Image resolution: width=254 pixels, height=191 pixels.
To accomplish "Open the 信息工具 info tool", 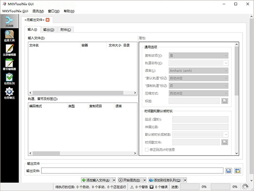I will click(x=9, y=35).
